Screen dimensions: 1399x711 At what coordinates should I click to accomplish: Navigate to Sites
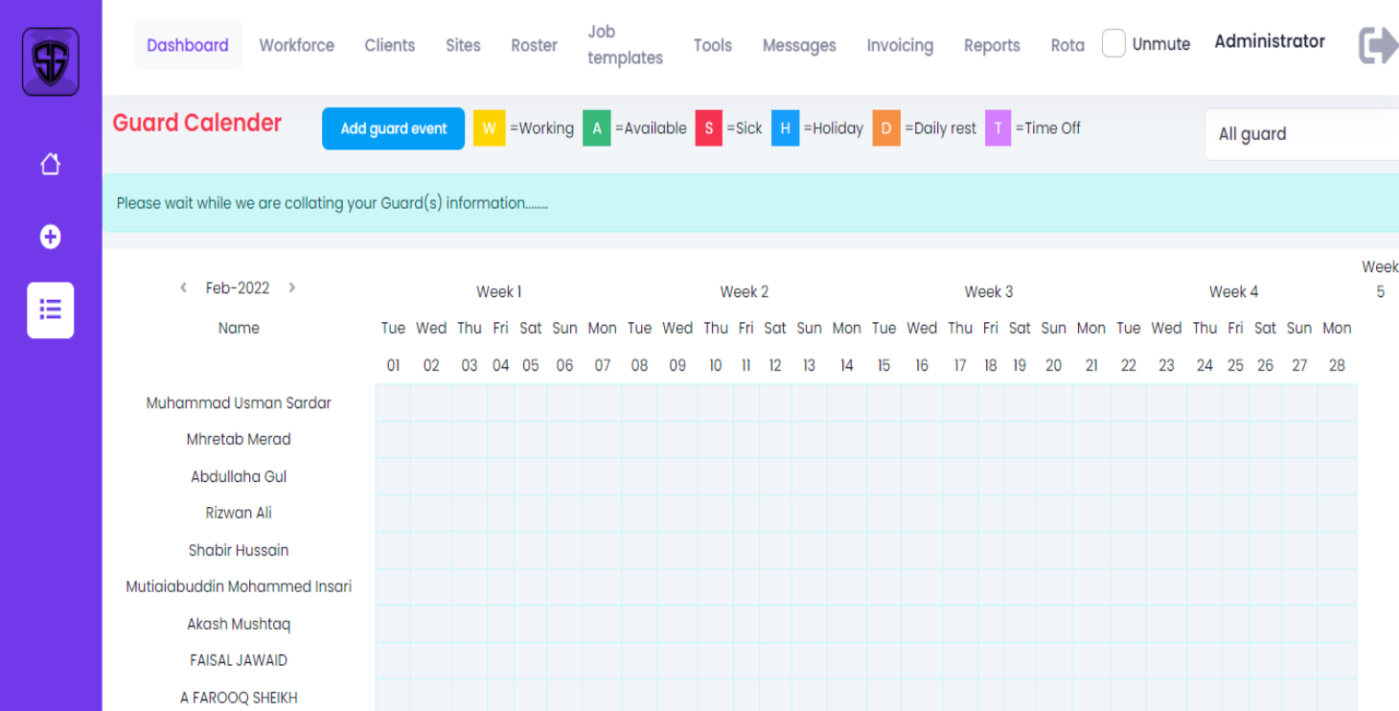tap(463, 45)
